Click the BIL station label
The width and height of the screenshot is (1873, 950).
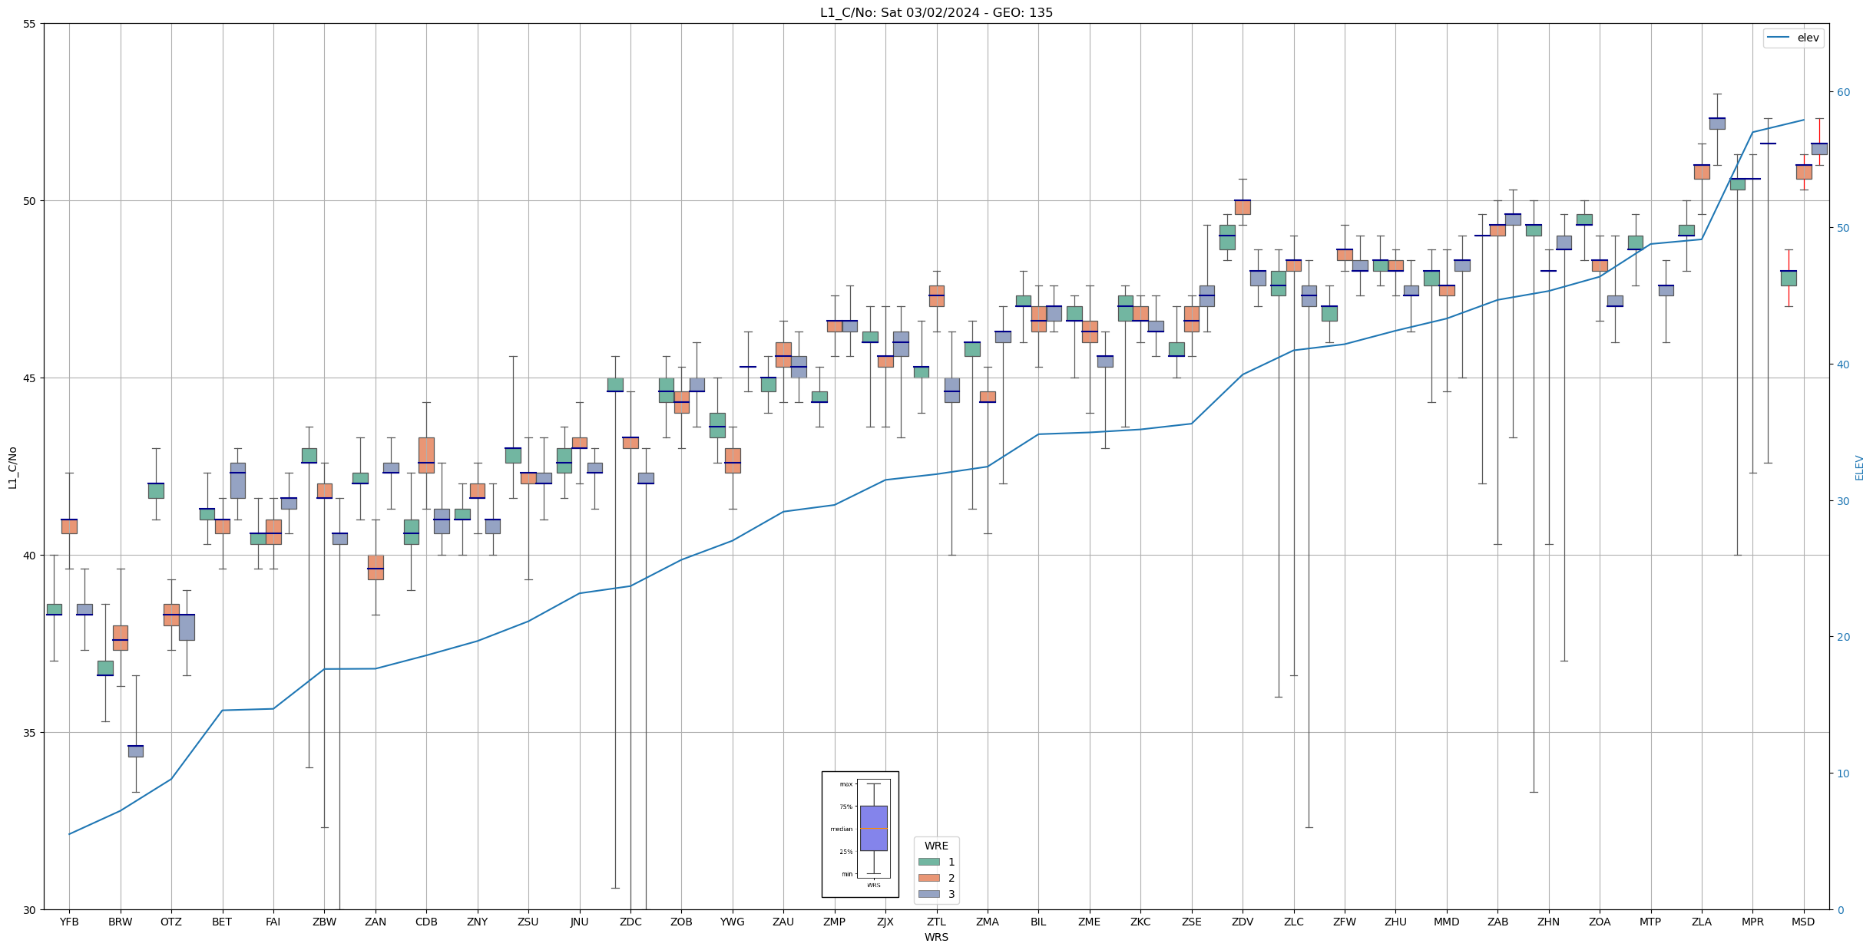(1038, 922)
